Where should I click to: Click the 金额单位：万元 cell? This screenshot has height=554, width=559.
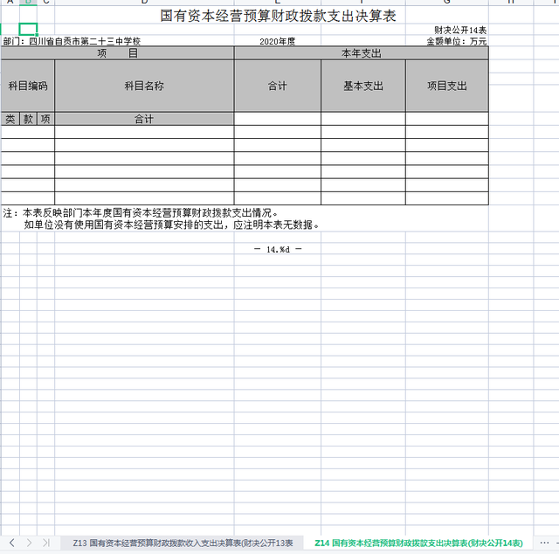point(456,41)
